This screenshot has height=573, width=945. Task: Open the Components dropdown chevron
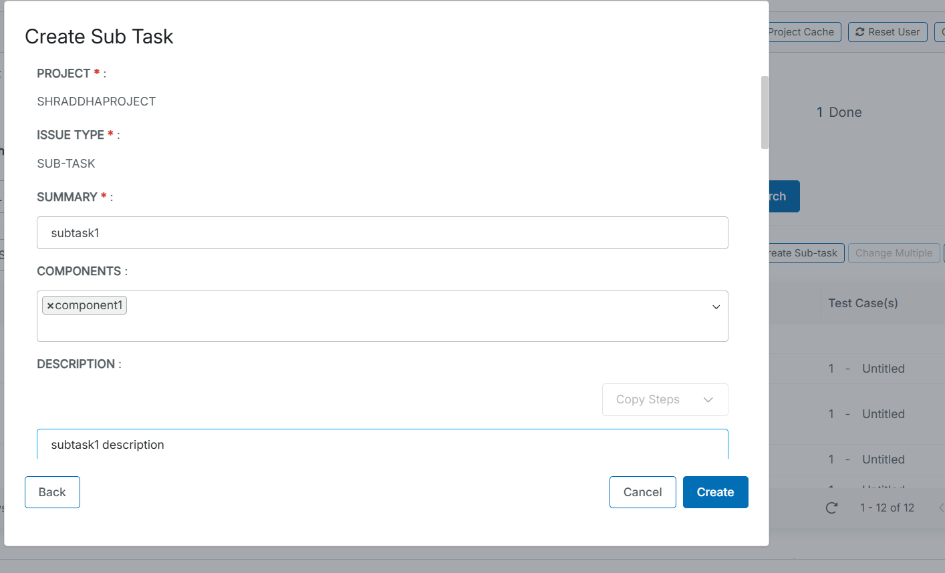click(x=716, y=307)
